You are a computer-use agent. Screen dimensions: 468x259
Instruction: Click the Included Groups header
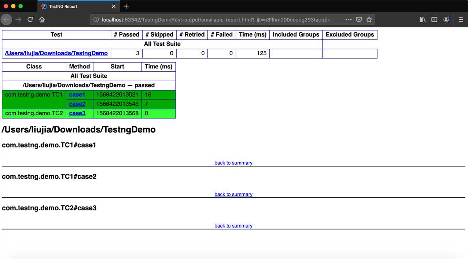coord(296,35)
